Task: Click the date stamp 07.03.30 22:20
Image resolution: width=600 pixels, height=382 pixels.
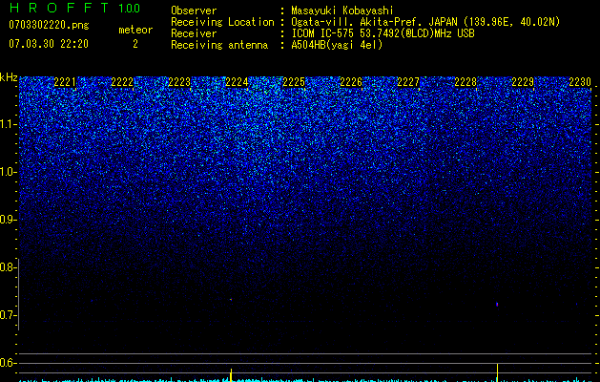Action: tap(49, 44)
